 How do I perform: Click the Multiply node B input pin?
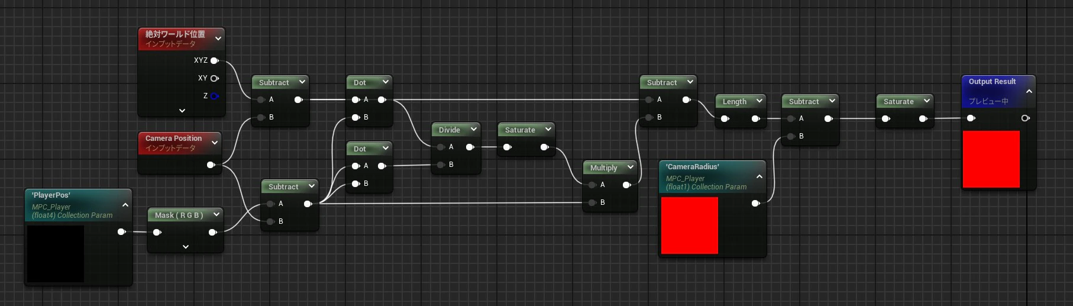pyautogui.click(x=592, y=202)
